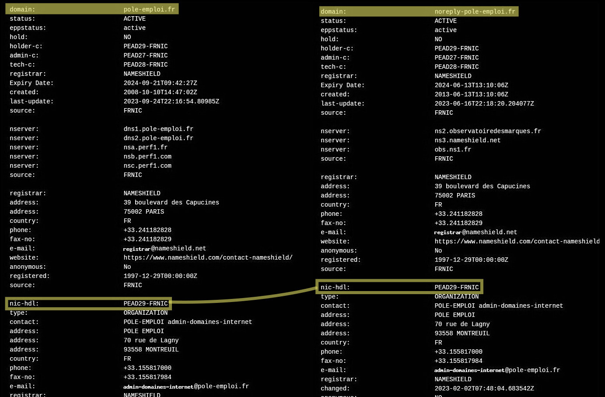Click registrar phone '+33.241182828' in pole-emploi.fr record
The image size is (605, 397).
(147, 230)
